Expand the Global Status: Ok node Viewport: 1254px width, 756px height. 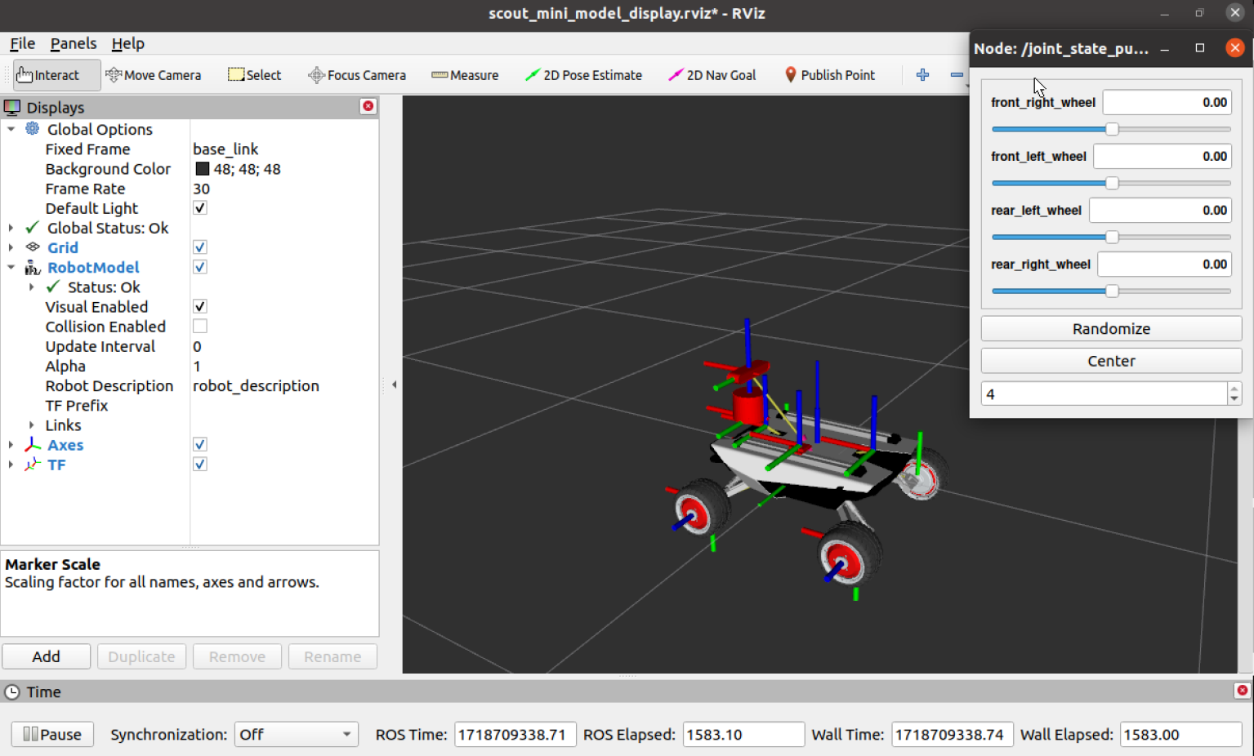(x=11, y=228)
